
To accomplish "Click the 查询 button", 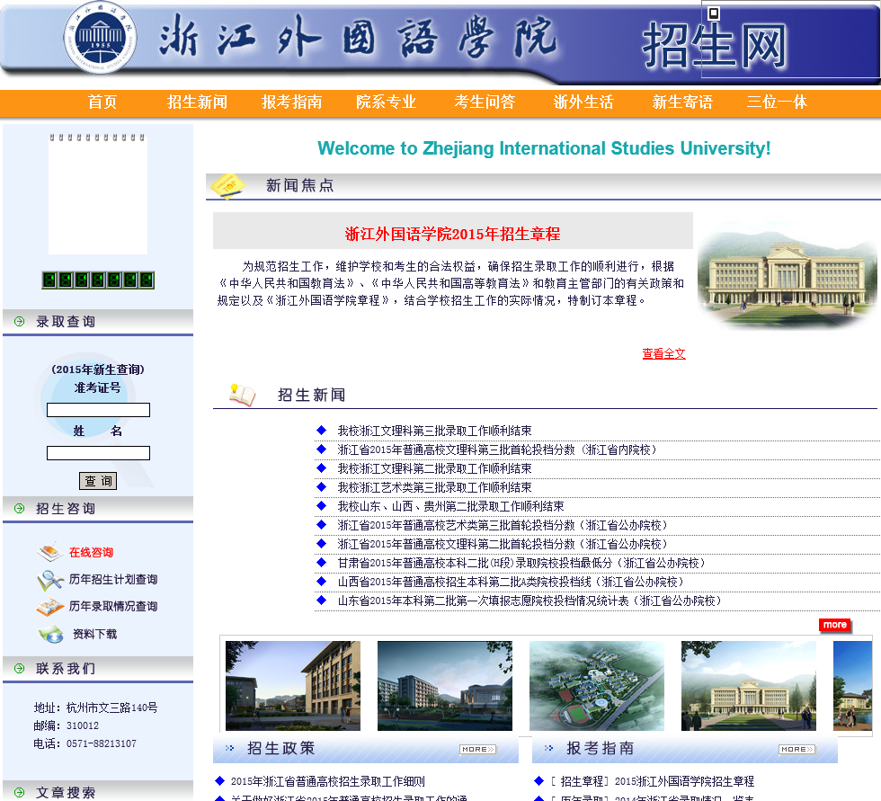I will tap(98, 481).
